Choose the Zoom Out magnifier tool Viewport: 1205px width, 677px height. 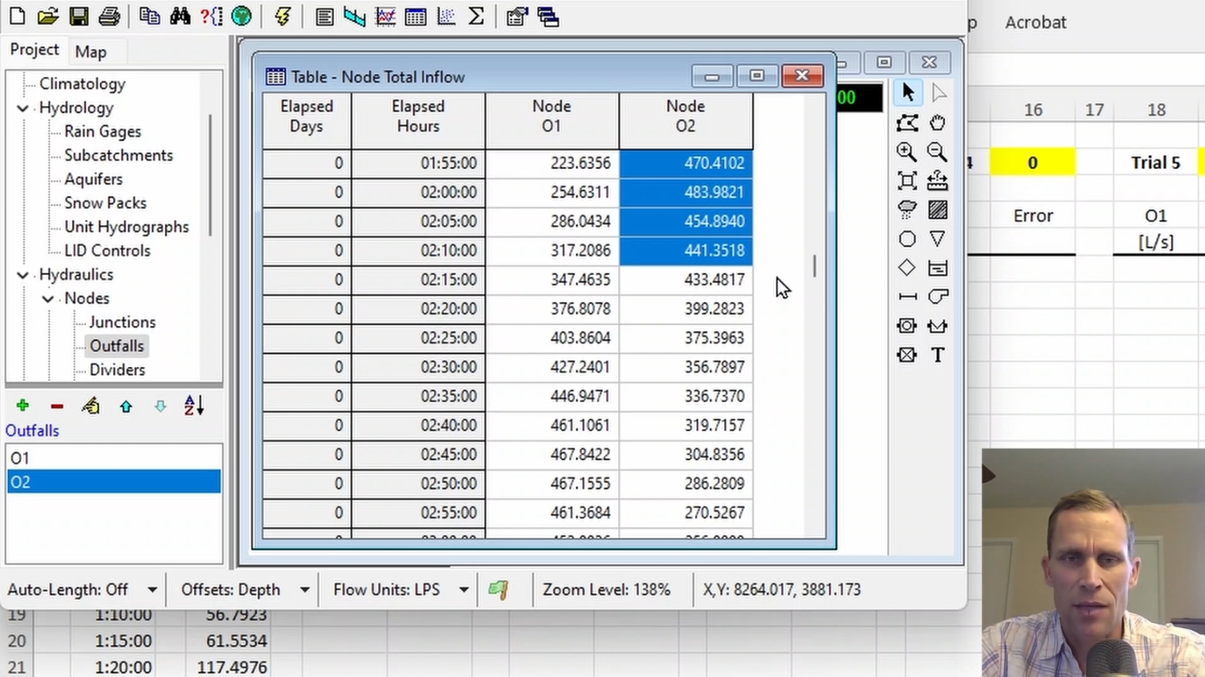tap(938, 152)
